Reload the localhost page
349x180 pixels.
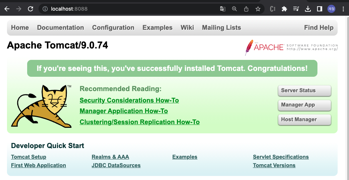(x=30, y=9)
